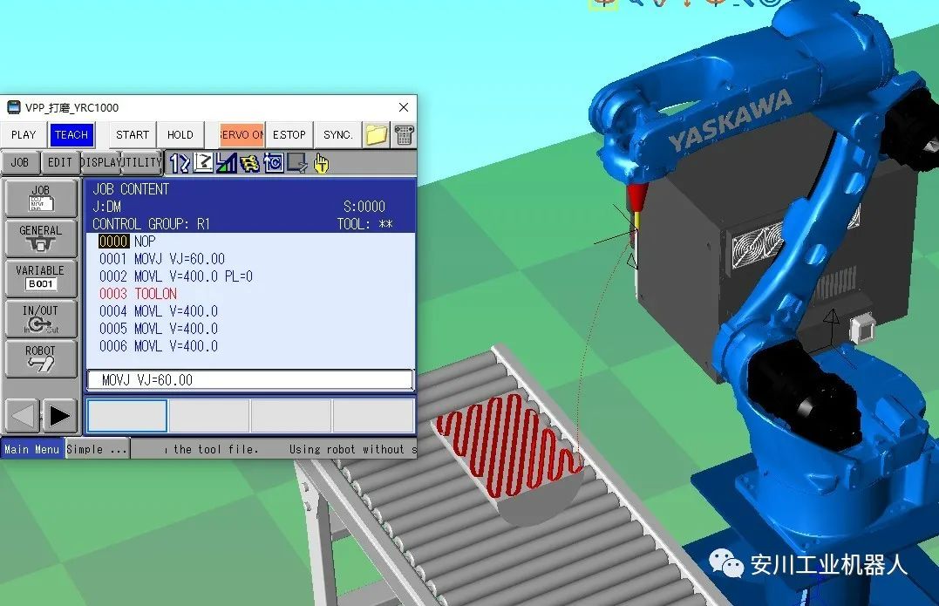Click CONTROL GROUP: R1 text
This screenshot has width=939, height=606.
tap(151, 224)
